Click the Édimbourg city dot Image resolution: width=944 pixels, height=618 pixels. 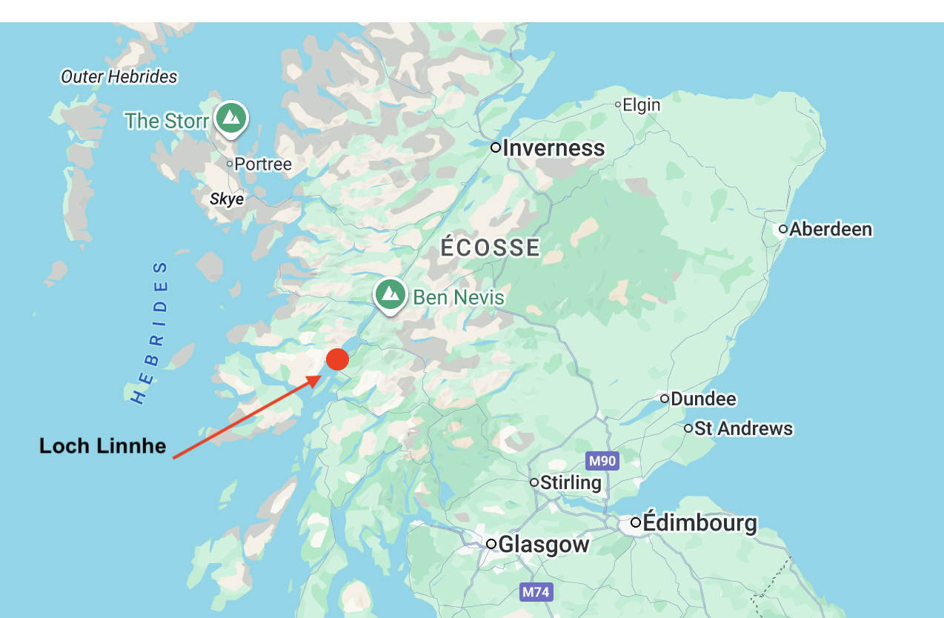coord(636,522)
